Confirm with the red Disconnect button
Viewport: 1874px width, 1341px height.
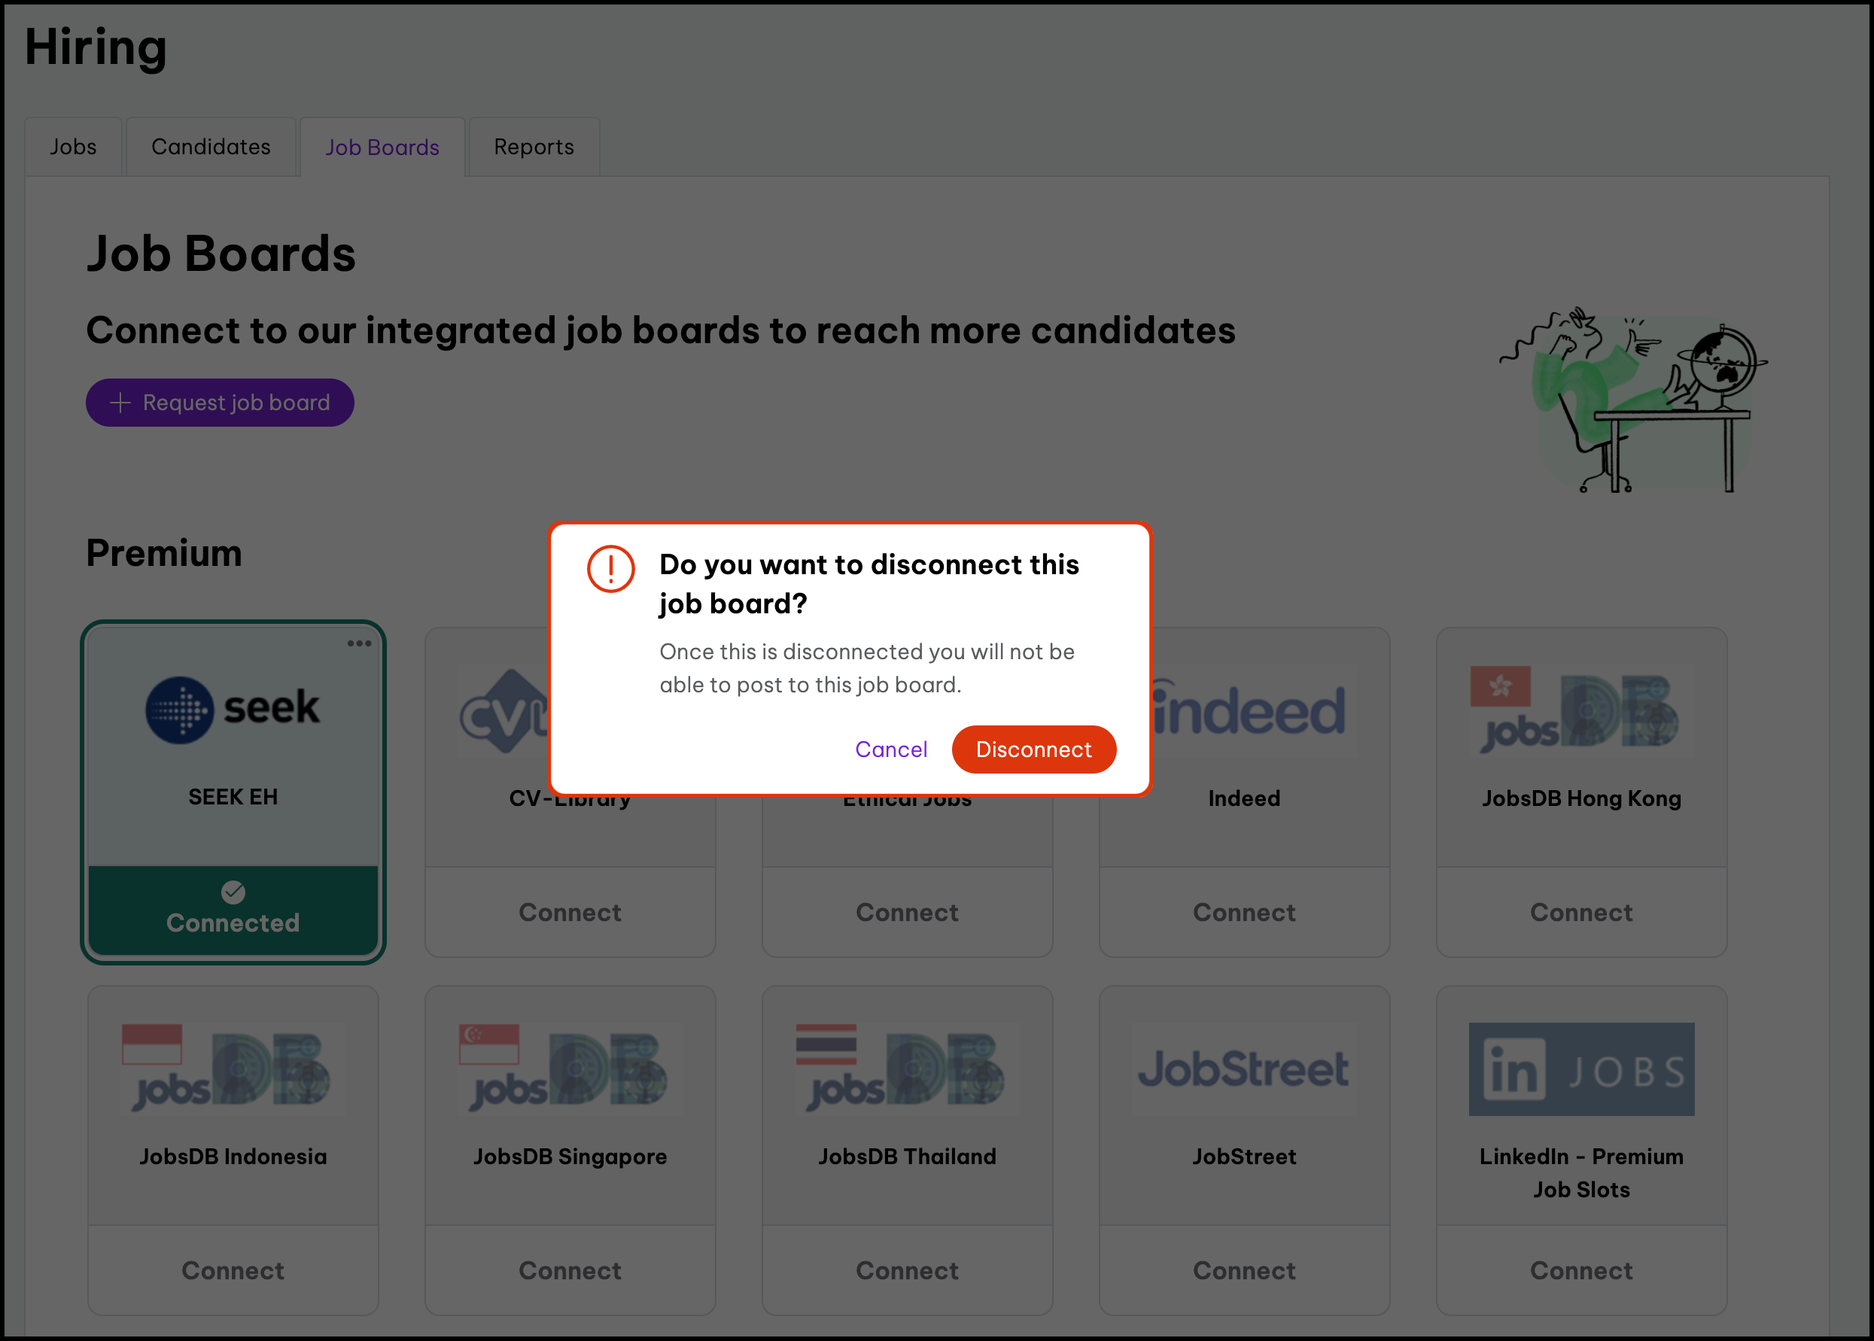click(x=1033, y=749)
